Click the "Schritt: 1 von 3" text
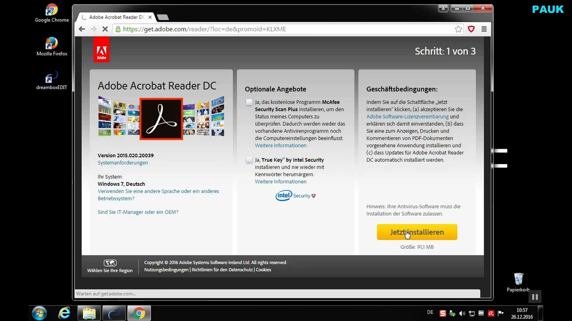The height and width of the screenshot is (321, 572). coord(445,51)
